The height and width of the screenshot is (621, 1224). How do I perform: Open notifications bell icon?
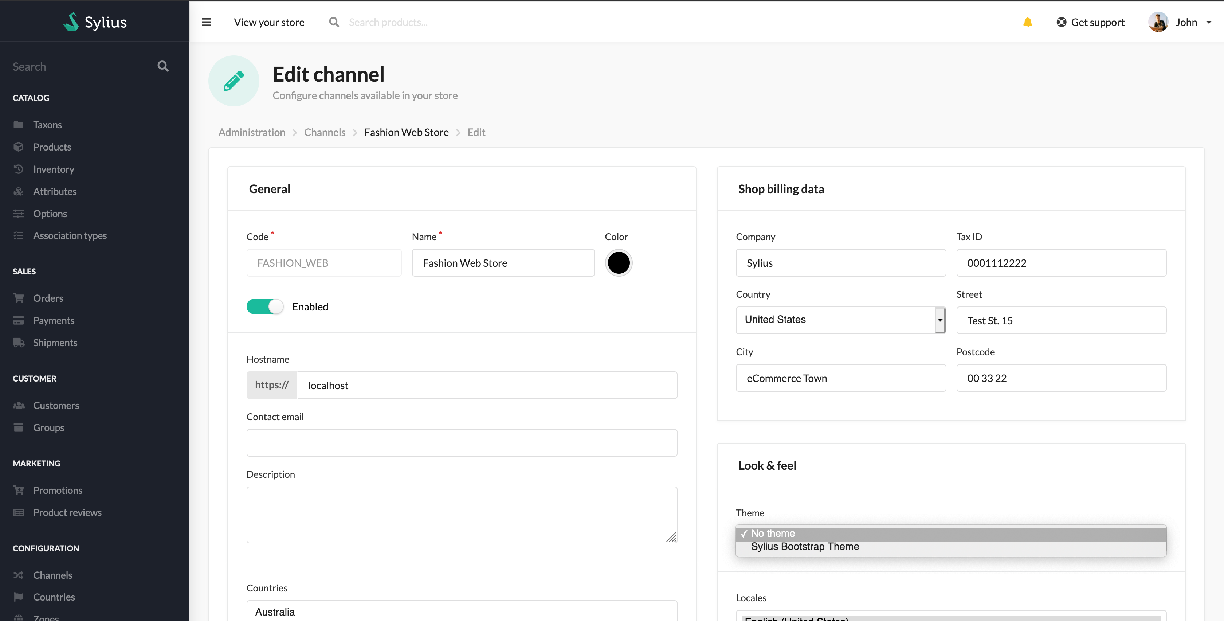1027,22
